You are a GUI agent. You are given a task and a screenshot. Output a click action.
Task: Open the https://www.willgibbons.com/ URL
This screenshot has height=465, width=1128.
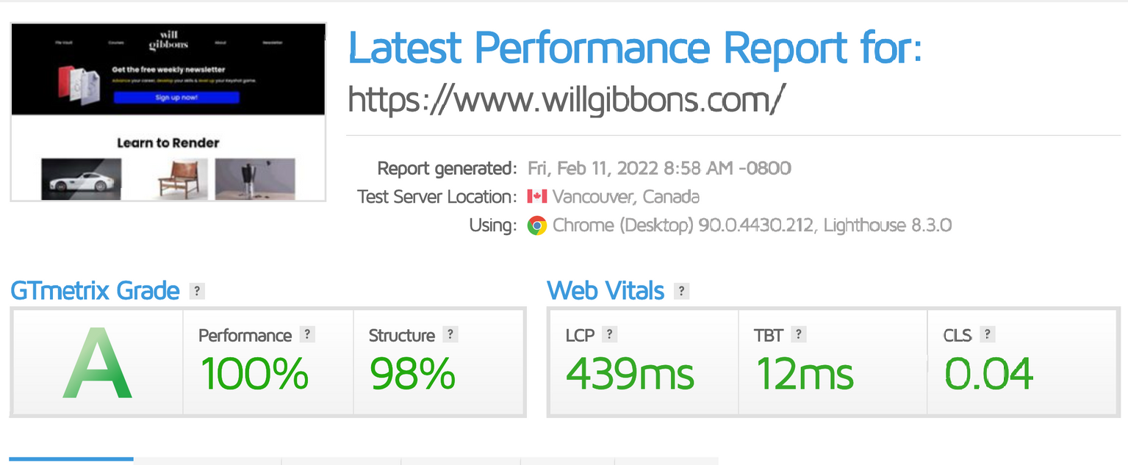tap(562, 98)
